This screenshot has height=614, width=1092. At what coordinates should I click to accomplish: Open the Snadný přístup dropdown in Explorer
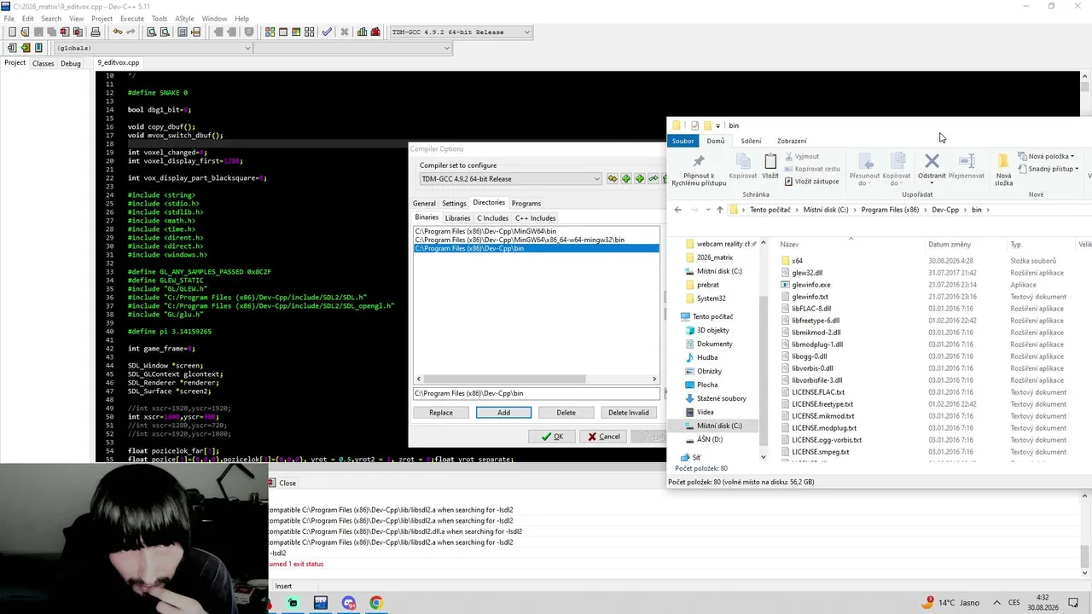1051,169
